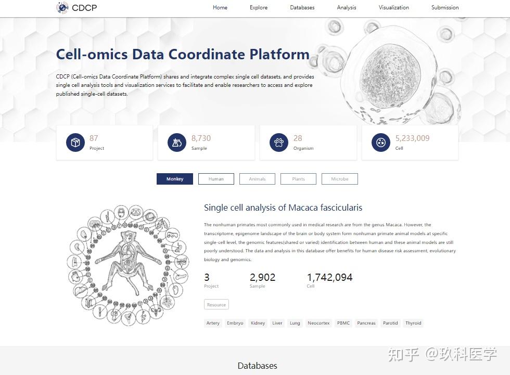Open the Macaca fascicularis analysis heading link

283,207
